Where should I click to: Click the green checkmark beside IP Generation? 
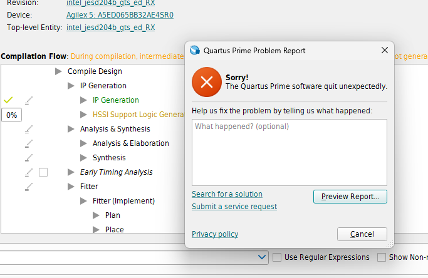tap(8, 100)
